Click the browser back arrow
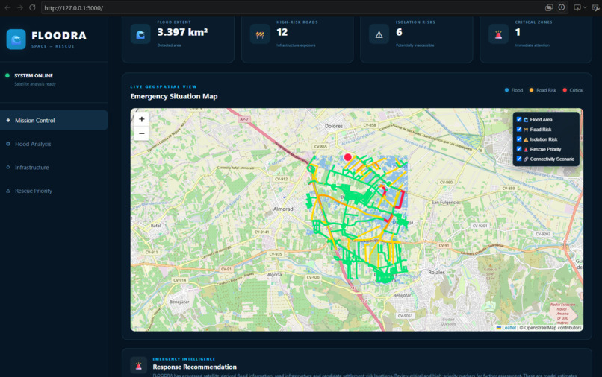602x377 pixels. [7, 7]
